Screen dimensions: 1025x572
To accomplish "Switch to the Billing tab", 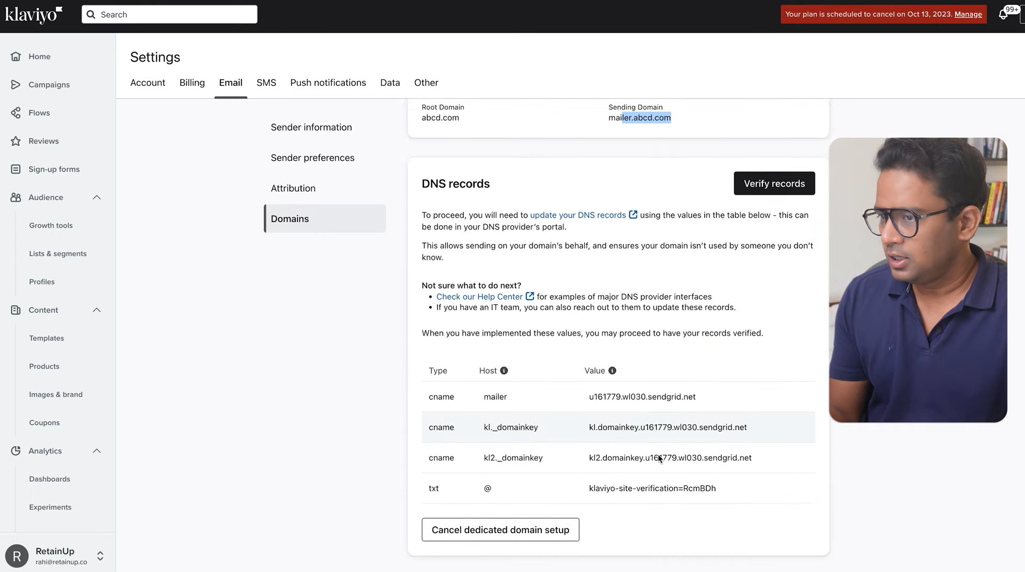I will (192, 83).
